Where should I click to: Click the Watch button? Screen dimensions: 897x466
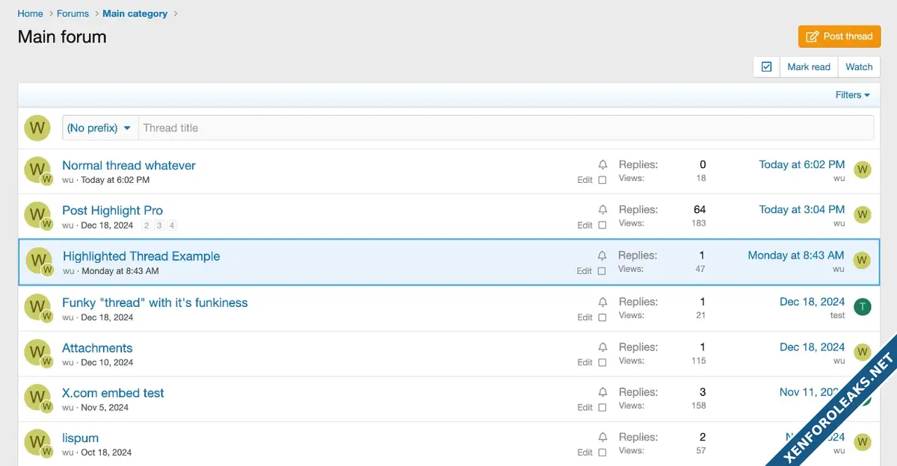click(859, 66)
